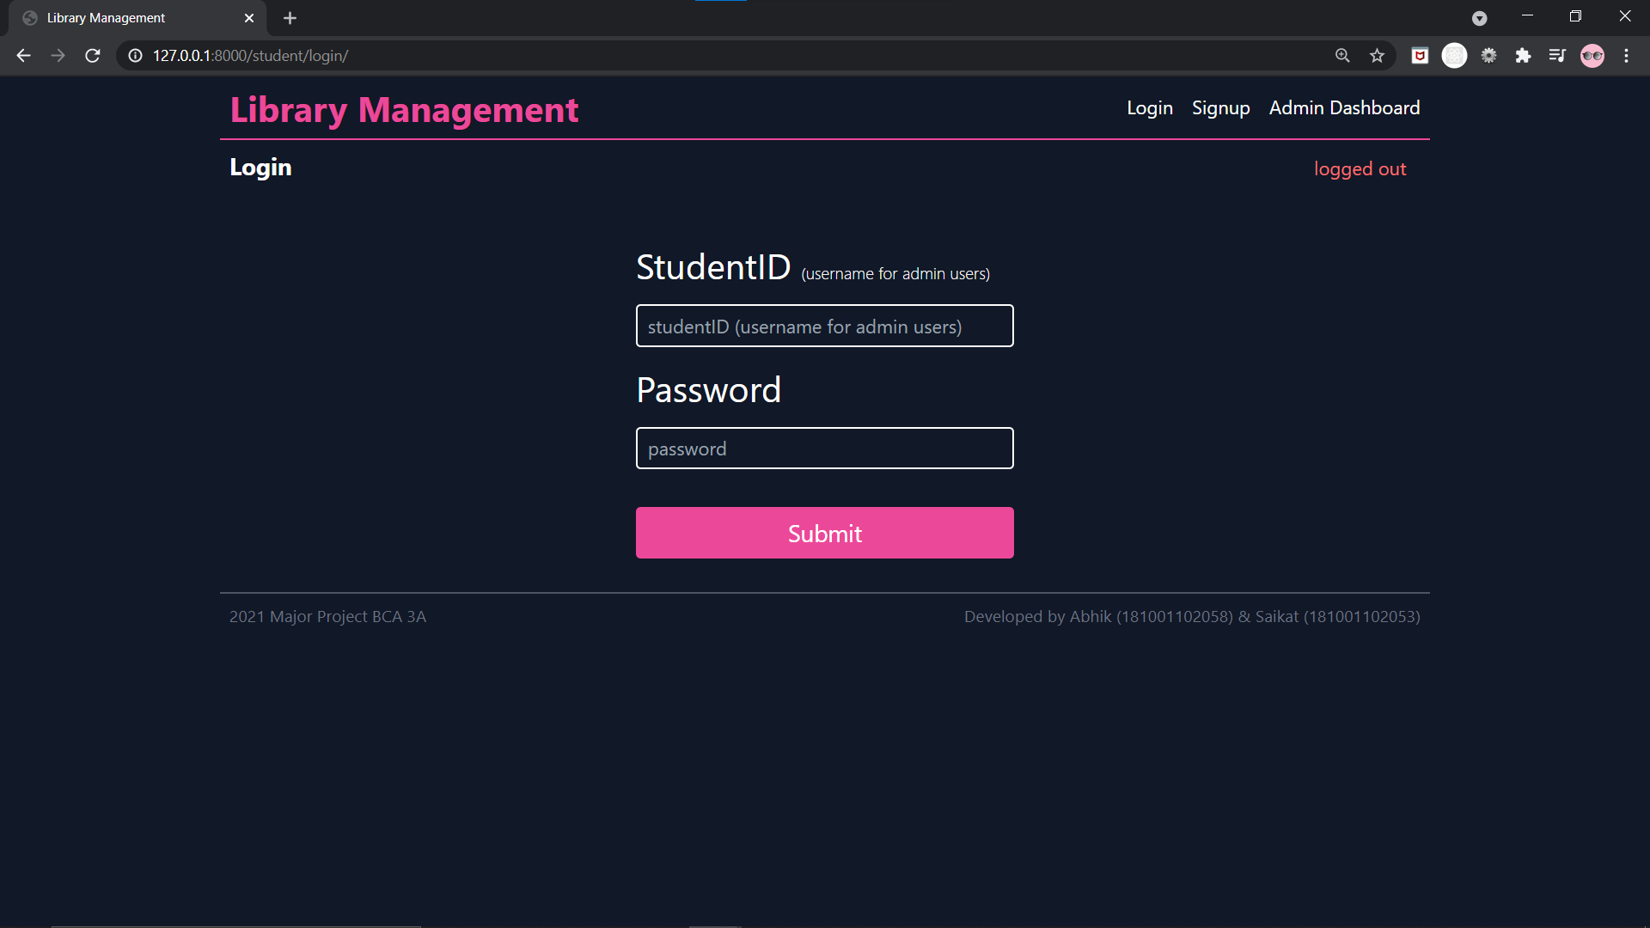
Task: Open the site information icon
Action: 135,56
